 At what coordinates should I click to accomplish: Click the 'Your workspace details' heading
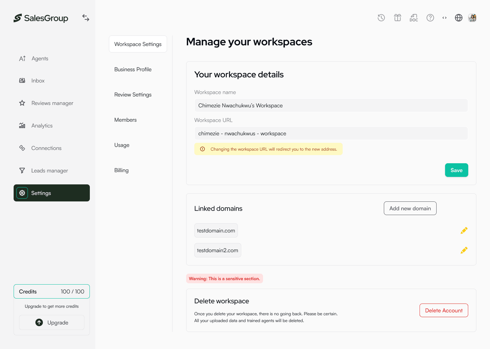(x=239, y=74)
